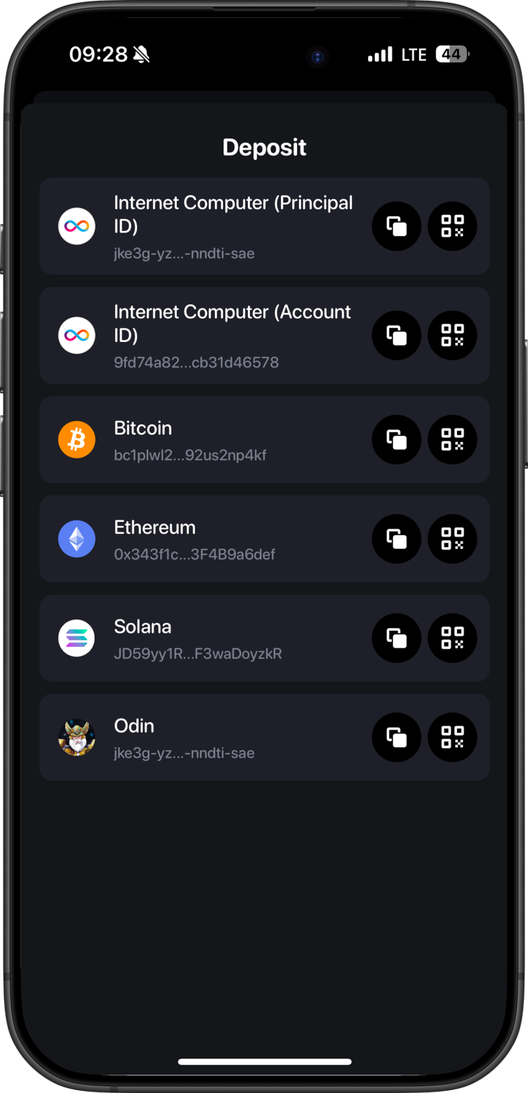Tap the Odin avatar image
This screenshot has height=1093, width=528.
(77, 738)
